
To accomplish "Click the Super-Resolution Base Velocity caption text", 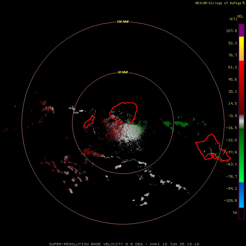I will click(x=124, y=244).
